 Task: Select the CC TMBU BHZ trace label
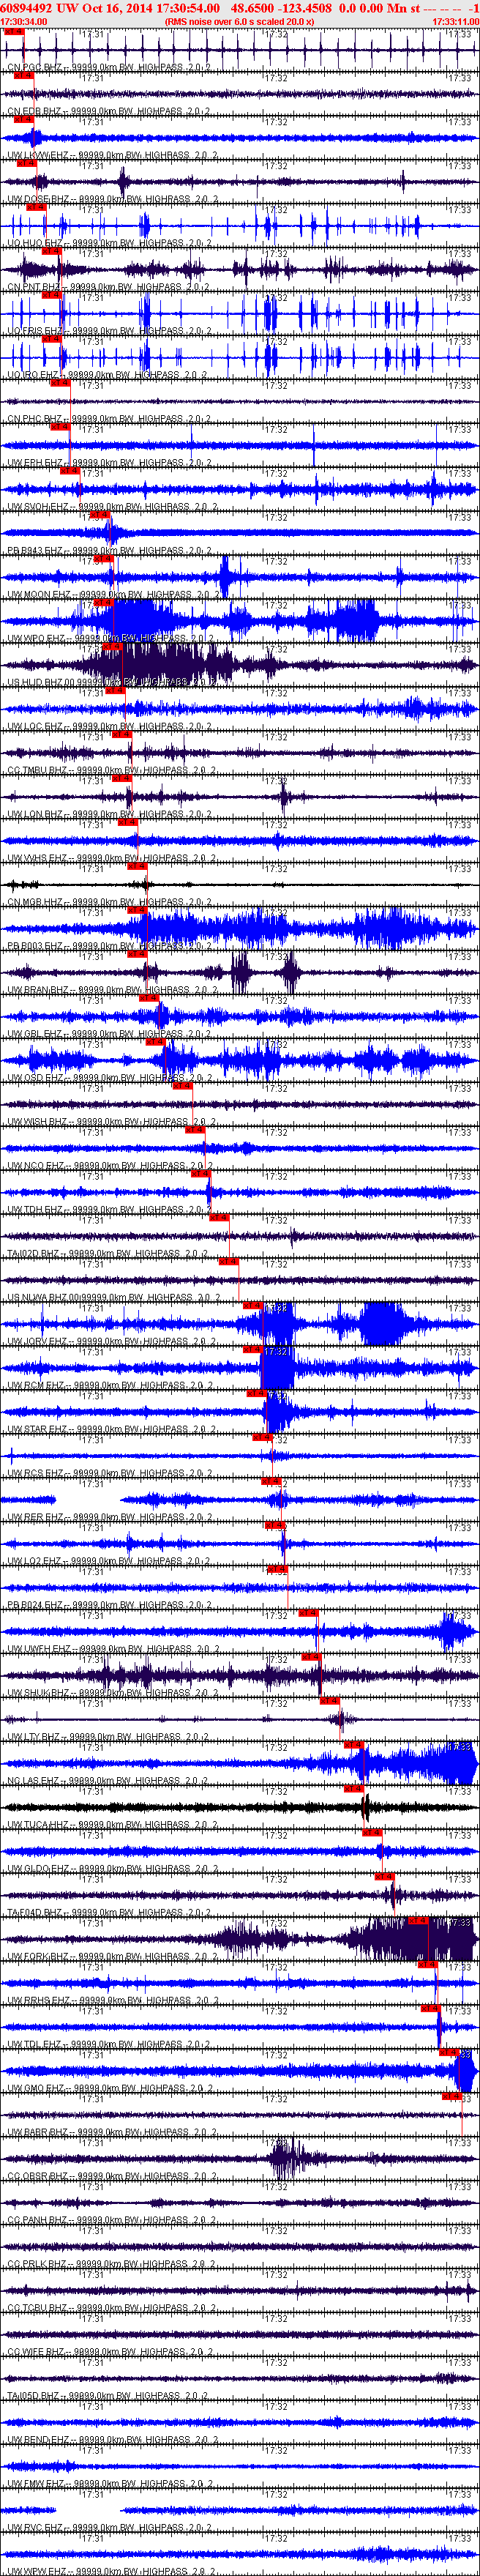pyautogui.click(x=112, y=771)
